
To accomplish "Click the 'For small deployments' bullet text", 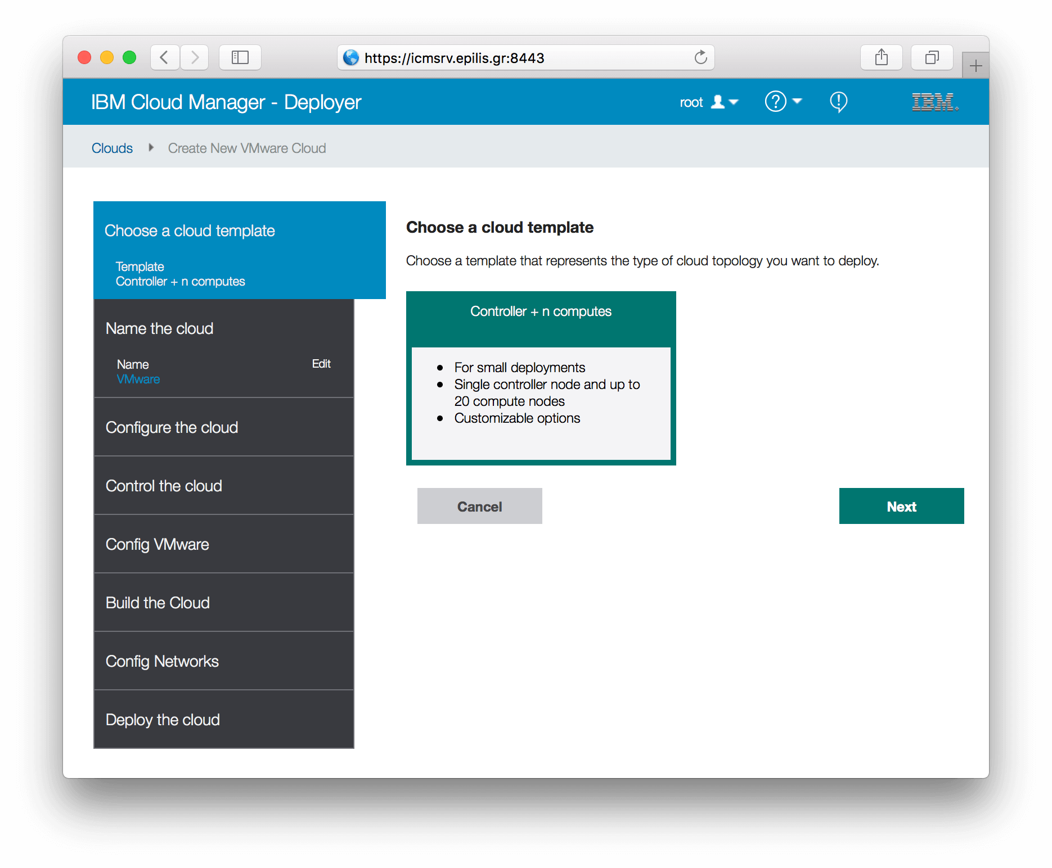I will click(x=520, y=367).
